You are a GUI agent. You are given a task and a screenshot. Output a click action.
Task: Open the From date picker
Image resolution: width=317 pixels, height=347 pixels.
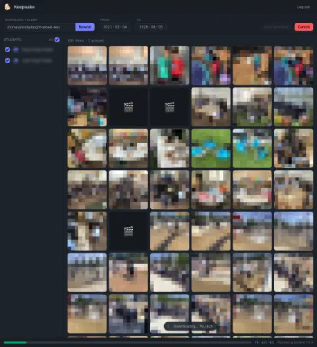115,27
